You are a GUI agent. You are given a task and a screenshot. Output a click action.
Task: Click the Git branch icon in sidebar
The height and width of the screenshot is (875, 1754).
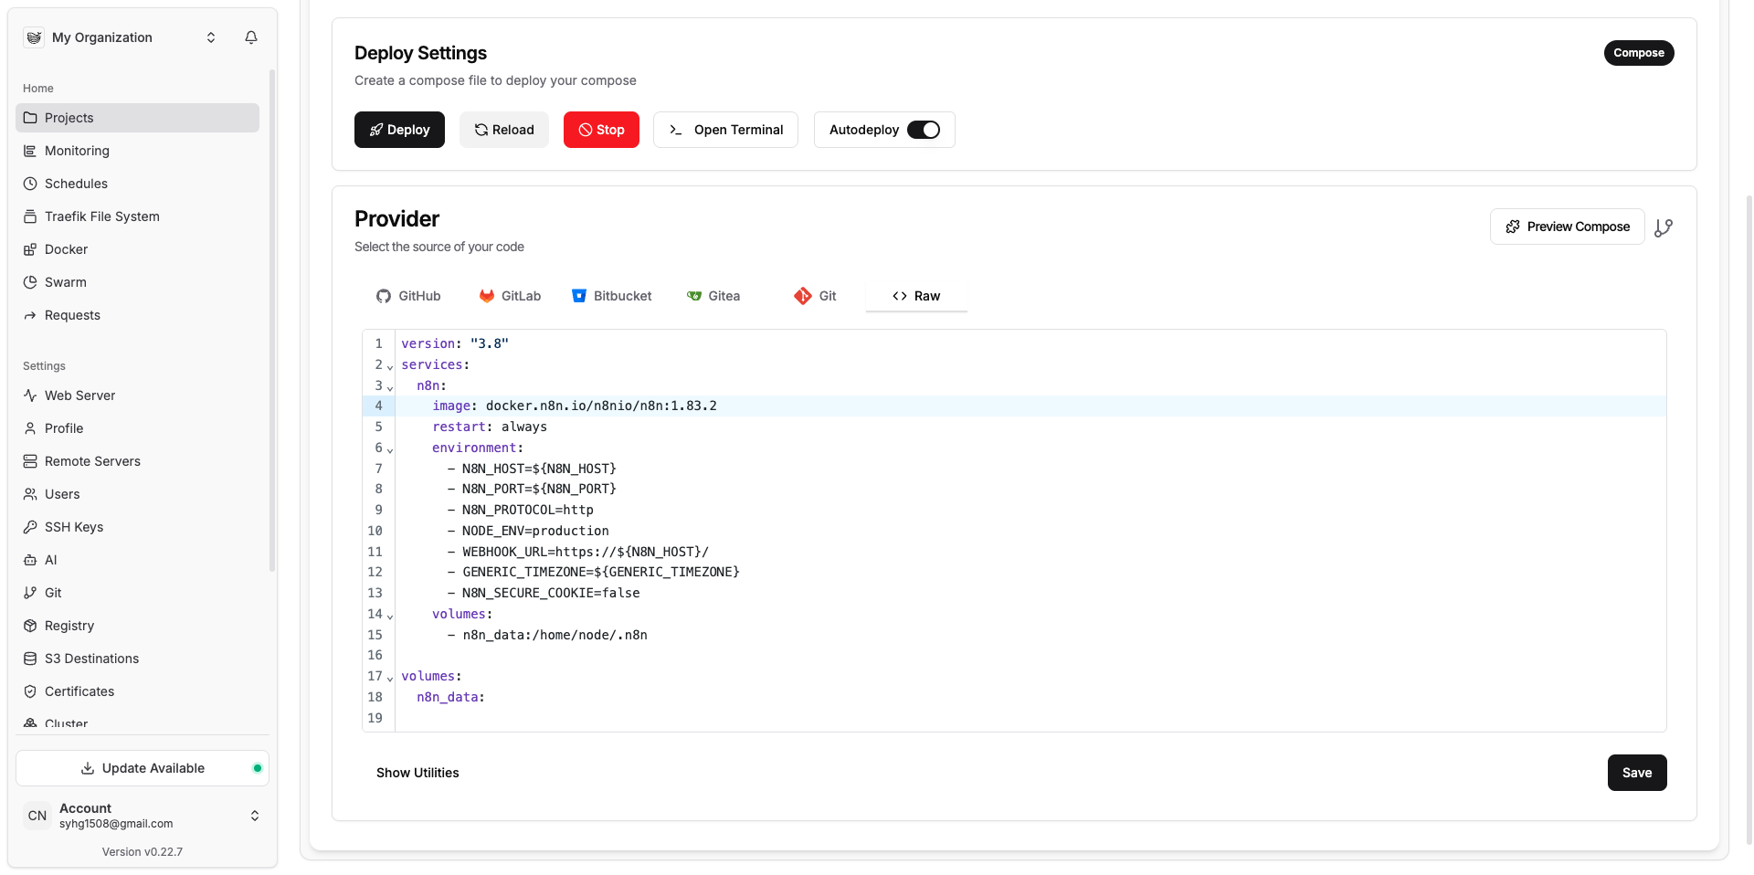[x=30, y=593]
